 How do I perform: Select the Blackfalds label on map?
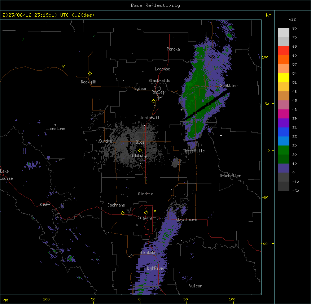tap(159, 81)
